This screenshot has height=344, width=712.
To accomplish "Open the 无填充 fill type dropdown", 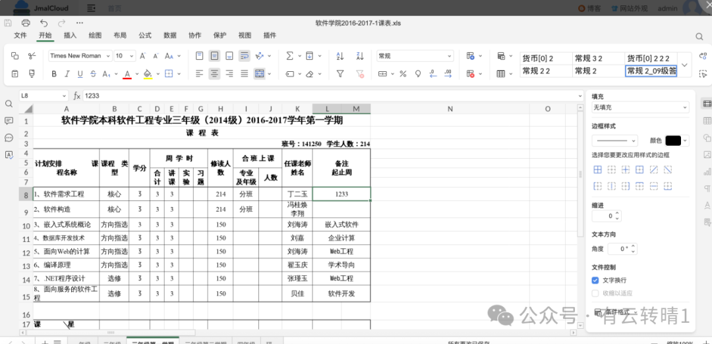I will [640, 107].
